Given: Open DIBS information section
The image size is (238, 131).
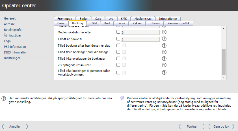Looking at the screenshot, I should [16, 52].
